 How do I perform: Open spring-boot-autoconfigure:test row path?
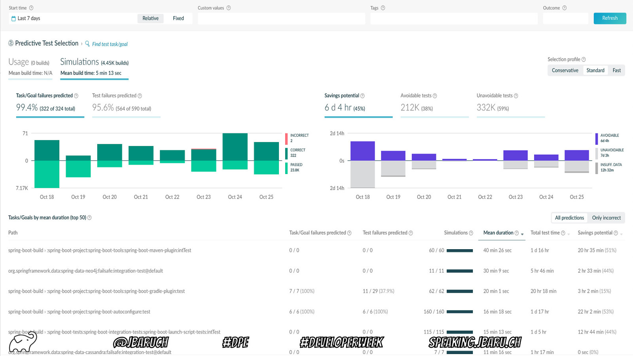point(79,312)
